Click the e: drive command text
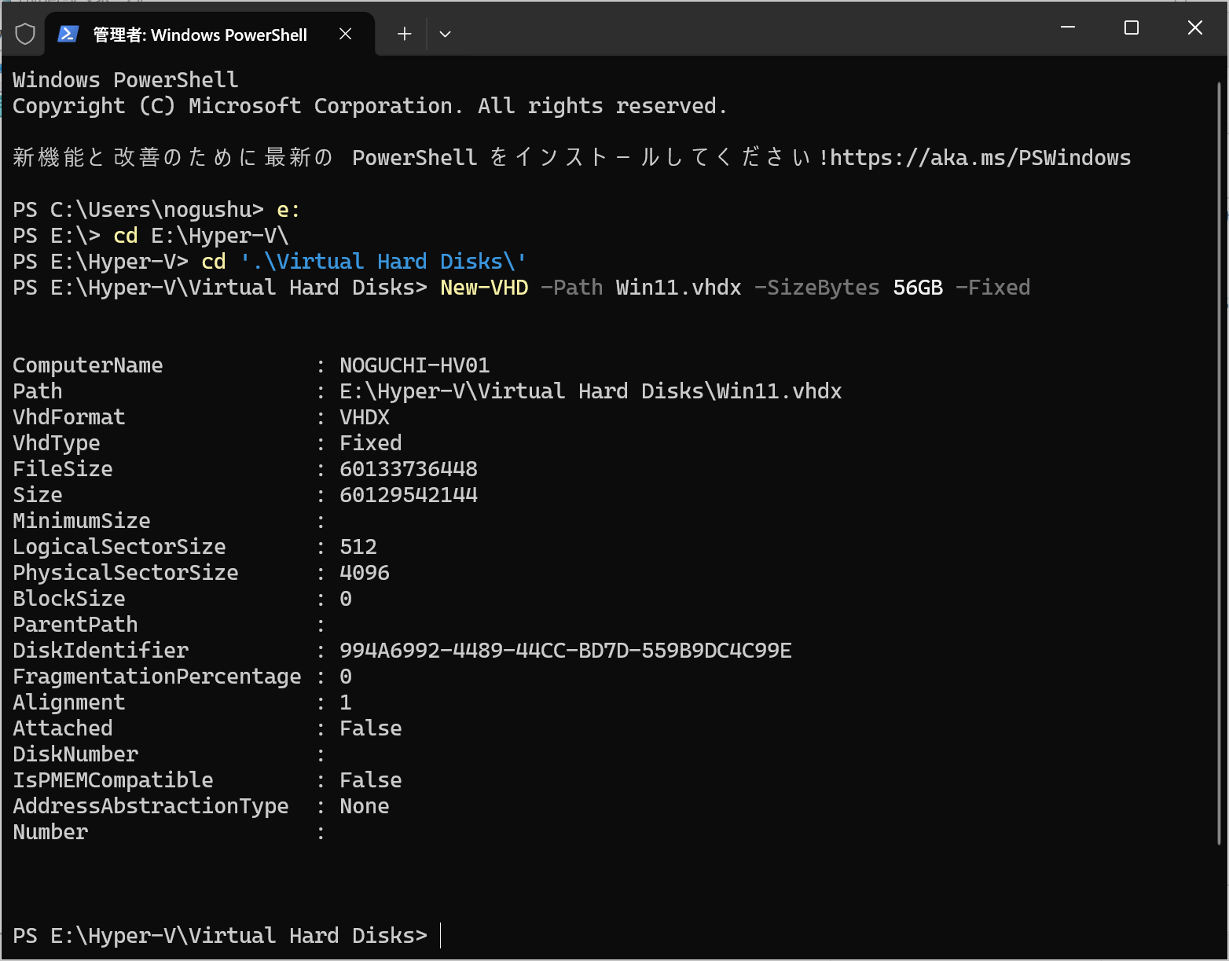 tap(289, 210)
